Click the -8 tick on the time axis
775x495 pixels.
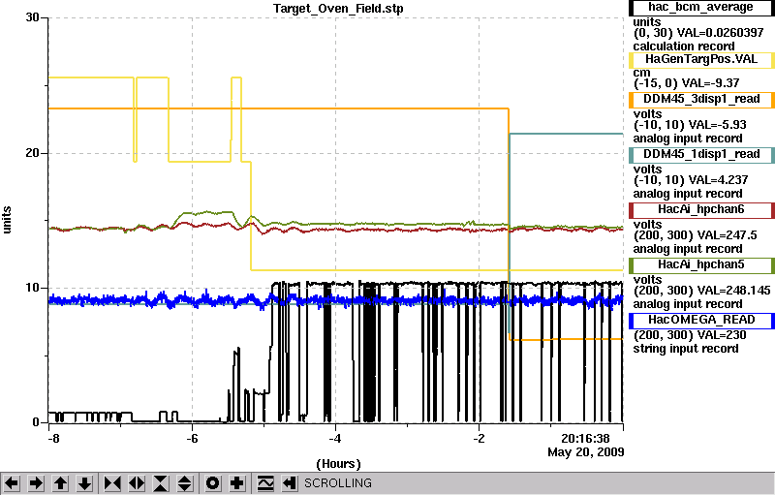[x=53, y=438]
